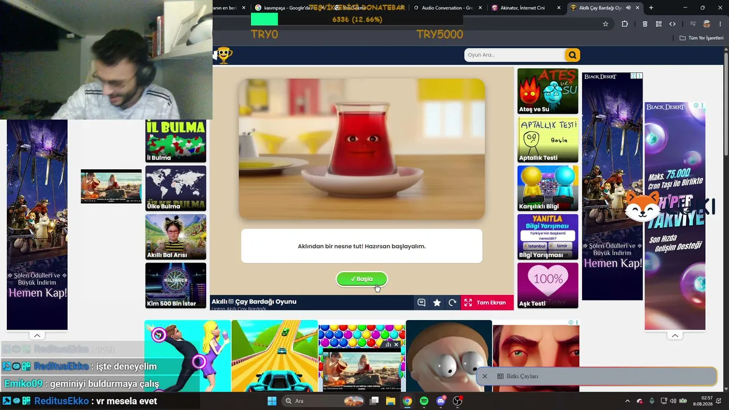Focus the Oyun Ara search field
The width and height of the screenshot is (729, 410).
514,55
